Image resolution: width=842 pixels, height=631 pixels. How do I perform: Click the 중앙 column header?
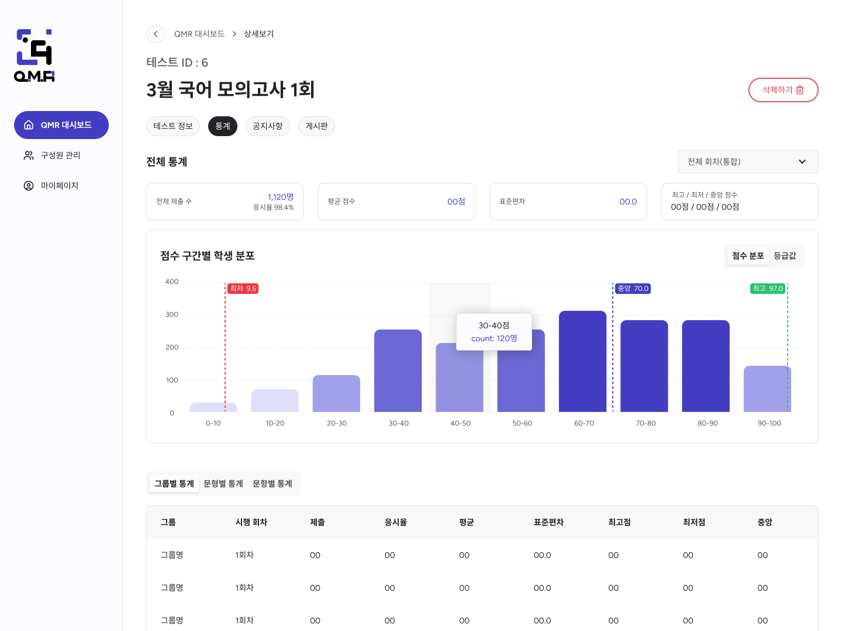click(765, 522)
